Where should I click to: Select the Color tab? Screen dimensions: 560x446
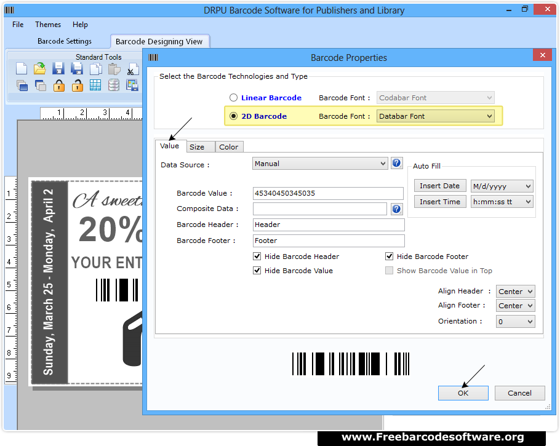(x=229, y=147)
